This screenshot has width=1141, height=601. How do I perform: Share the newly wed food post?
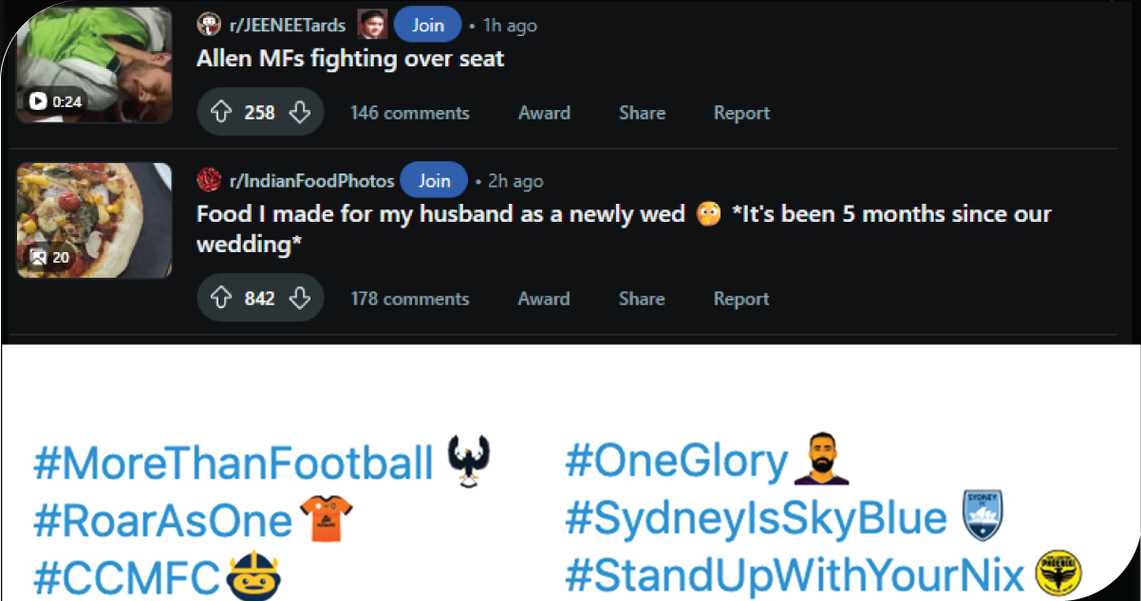coord(642,299)
